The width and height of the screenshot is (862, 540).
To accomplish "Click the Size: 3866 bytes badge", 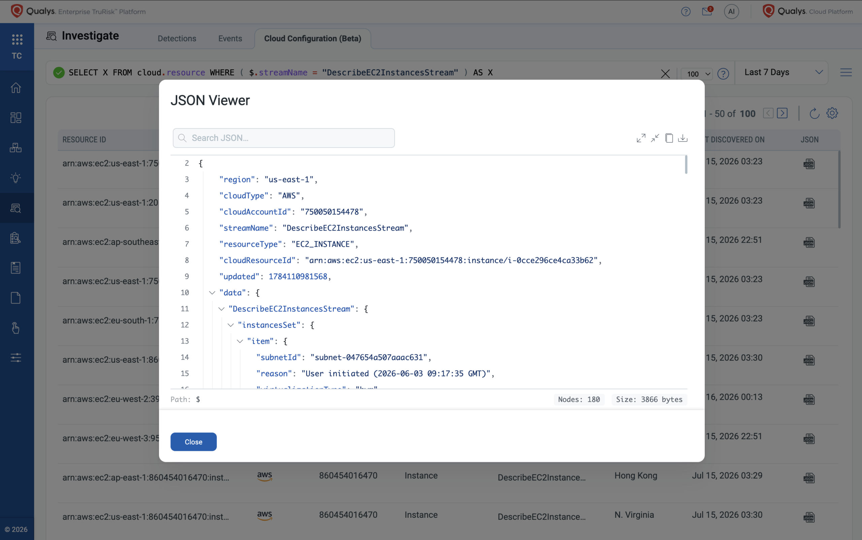I will click(649, 400).
